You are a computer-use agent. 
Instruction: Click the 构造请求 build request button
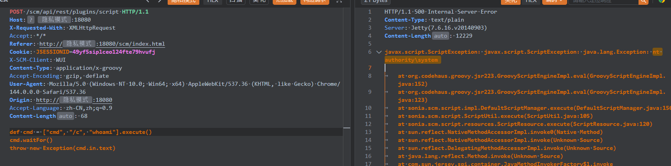(314, 1)
